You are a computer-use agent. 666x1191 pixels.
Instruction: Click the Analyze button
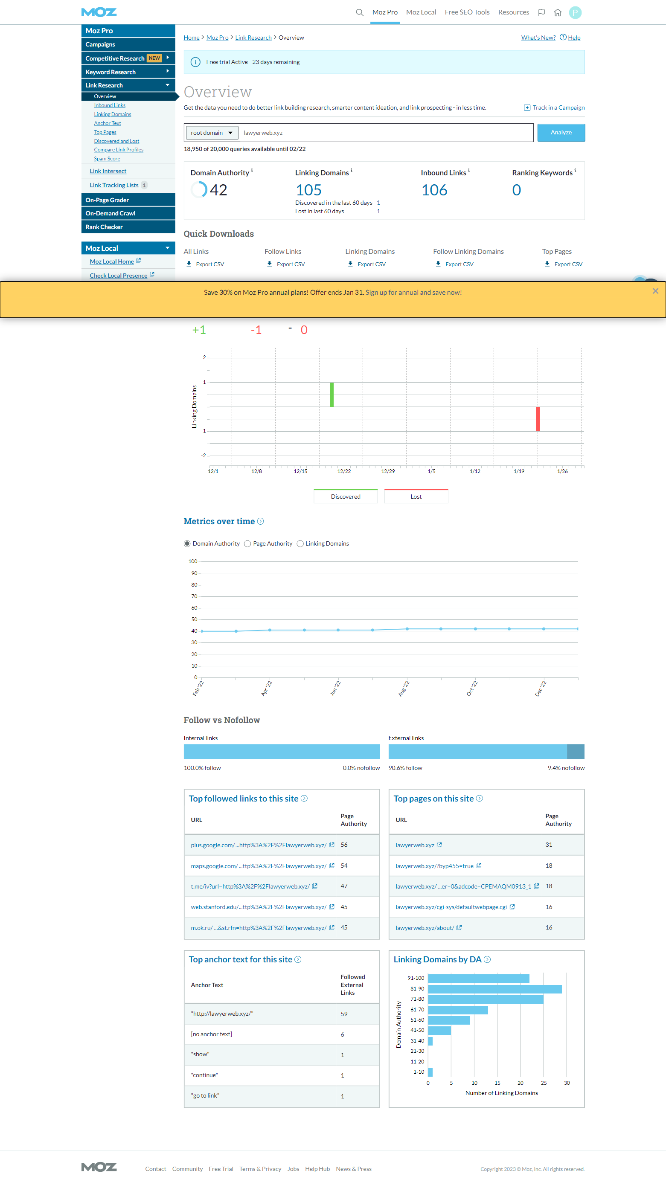tap(561, 132)
